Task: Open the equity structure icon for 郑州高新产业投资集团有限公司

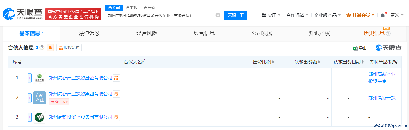Action: pos(116,94)
